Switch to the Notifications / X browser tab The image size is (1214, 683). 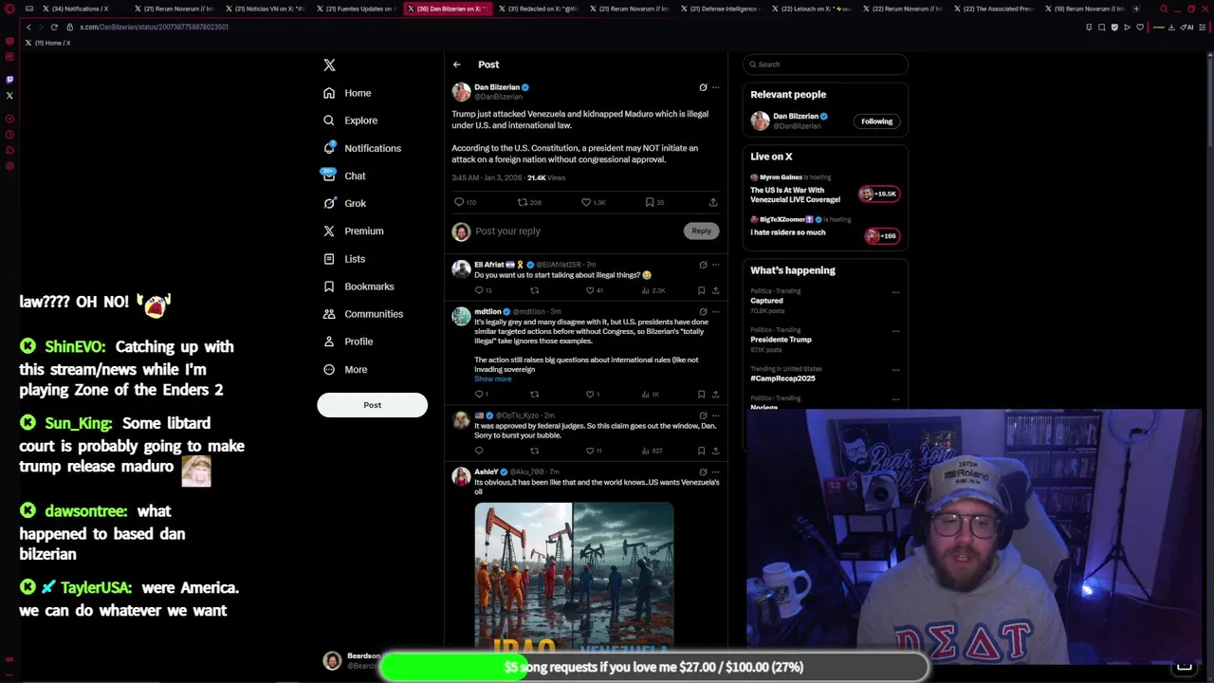[x=81, y=9]
